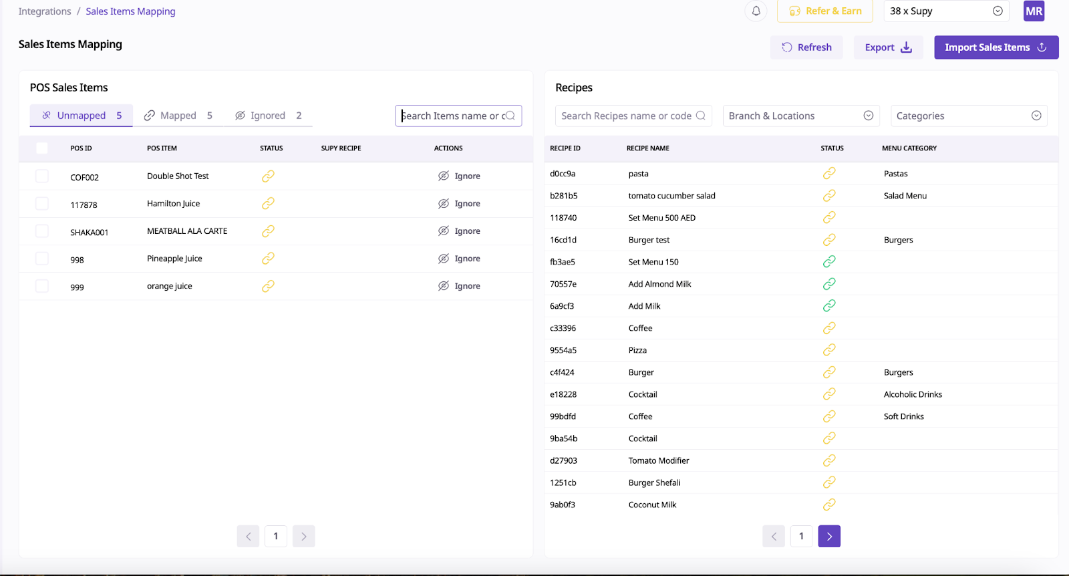This screenshot has height=576, width=1069.
Task: Ignore the Hamilton Juice item
Action: point(459,204)
